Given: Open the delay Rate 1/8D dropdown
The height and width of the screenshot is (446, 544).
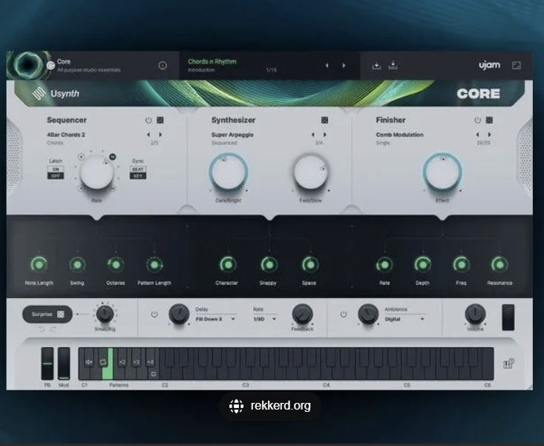Looking at the screenshot, I should click(x=264, y=319).
